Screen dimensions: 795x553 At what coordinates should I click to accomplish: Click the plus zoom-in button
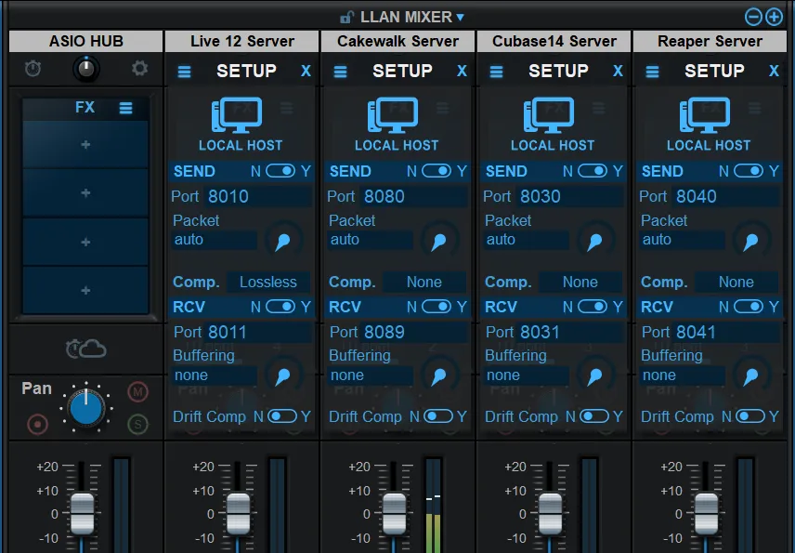pyautogui.click(x=774, y=18)
